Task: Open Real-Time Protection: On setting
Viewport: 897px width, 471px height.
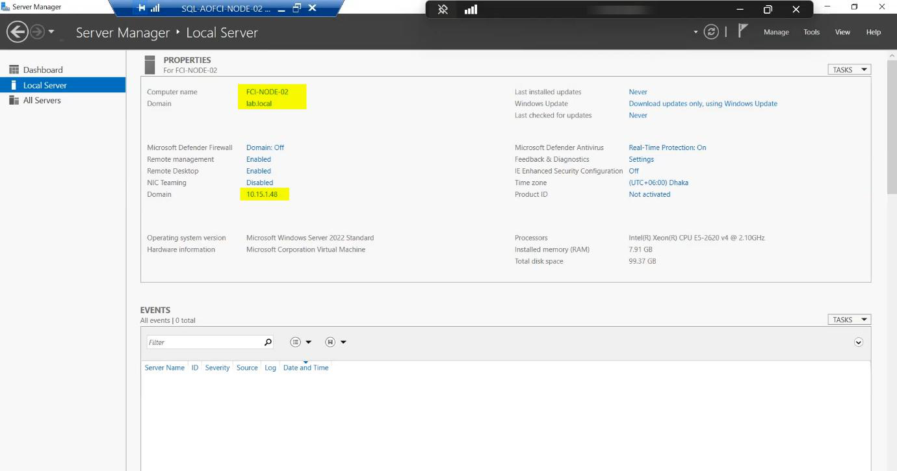Action: 668,147
